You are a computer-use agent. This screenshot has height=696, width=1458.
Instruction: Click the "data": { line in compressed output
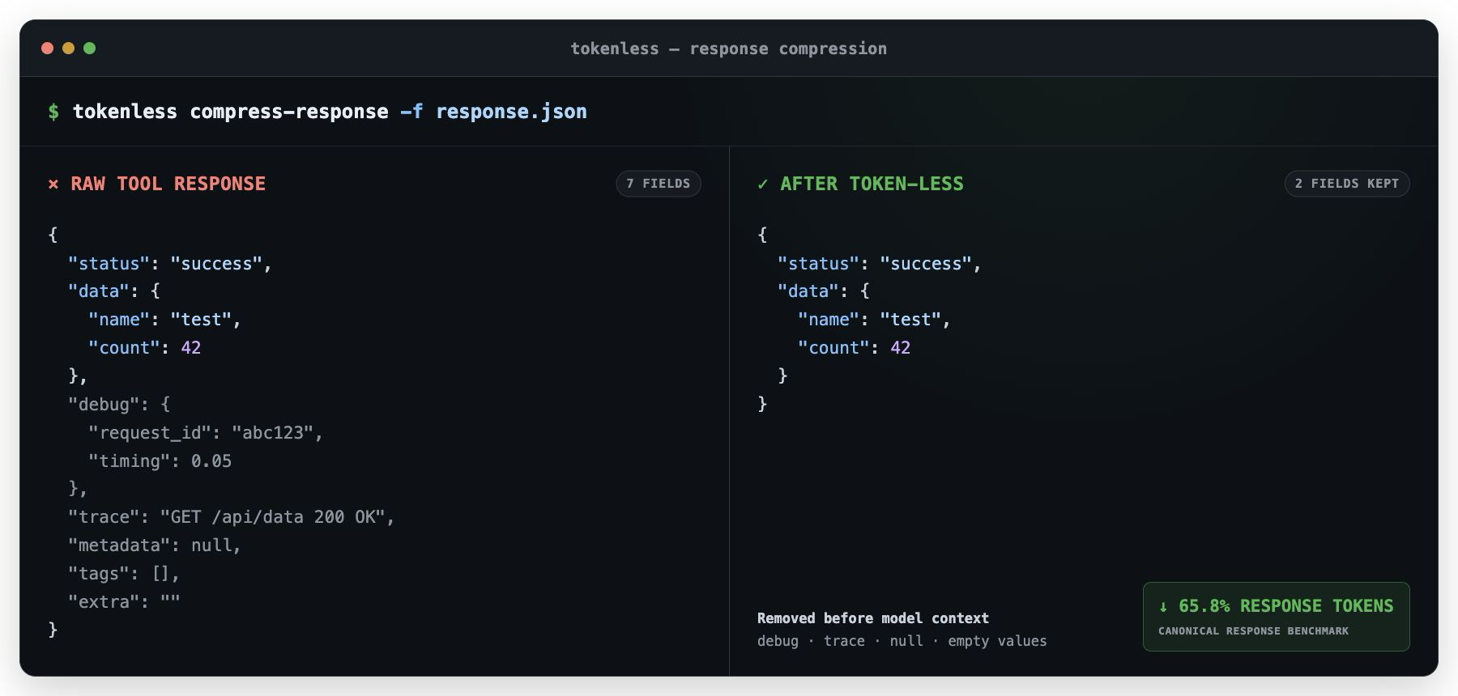[x=824, y=291]
